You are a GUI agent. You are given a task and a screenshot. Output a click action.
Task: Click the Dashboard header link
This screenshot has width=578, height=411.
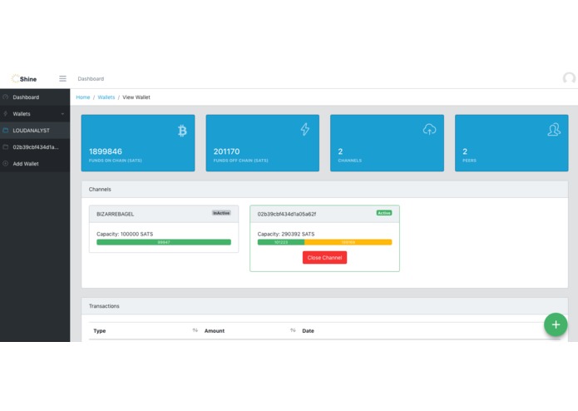(x=91, y=79)
